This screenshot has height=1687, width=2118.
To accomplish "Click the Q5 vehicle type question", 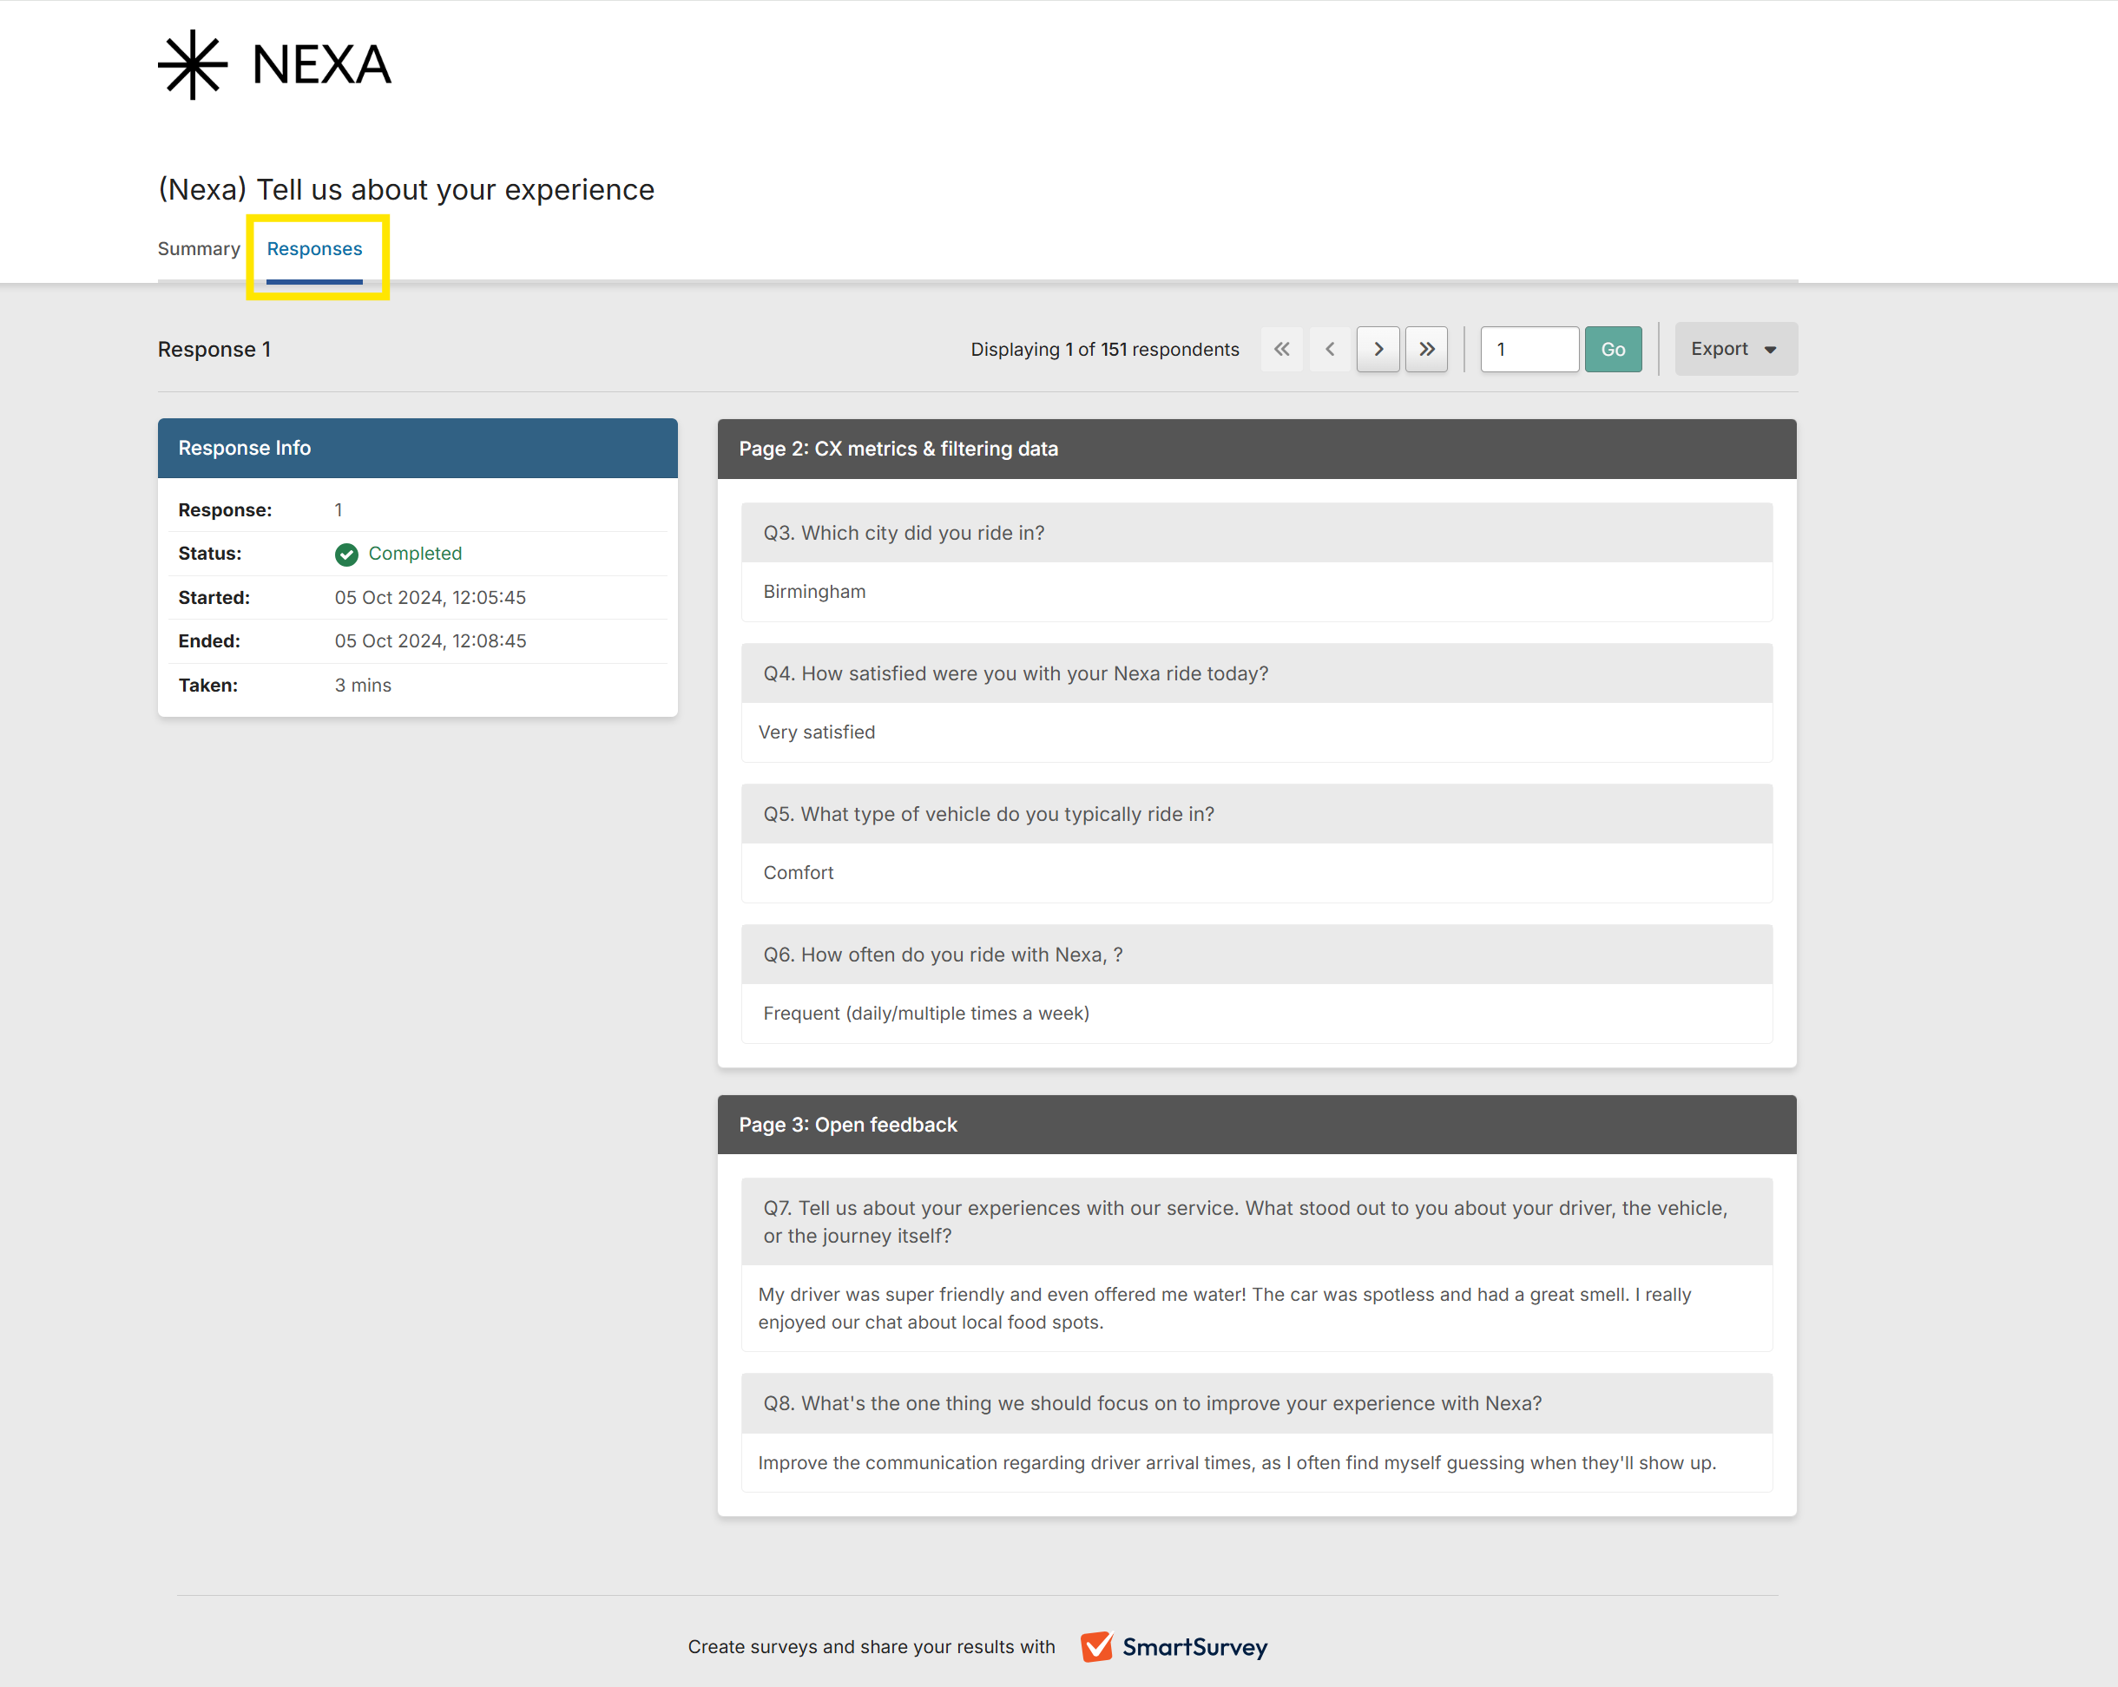I will 989,813.
